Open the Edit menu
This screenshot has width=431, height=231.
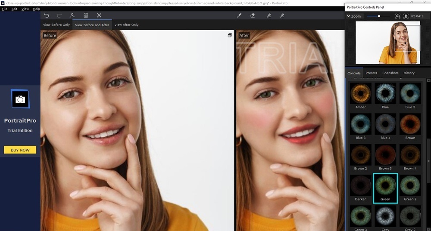(14, 9)
